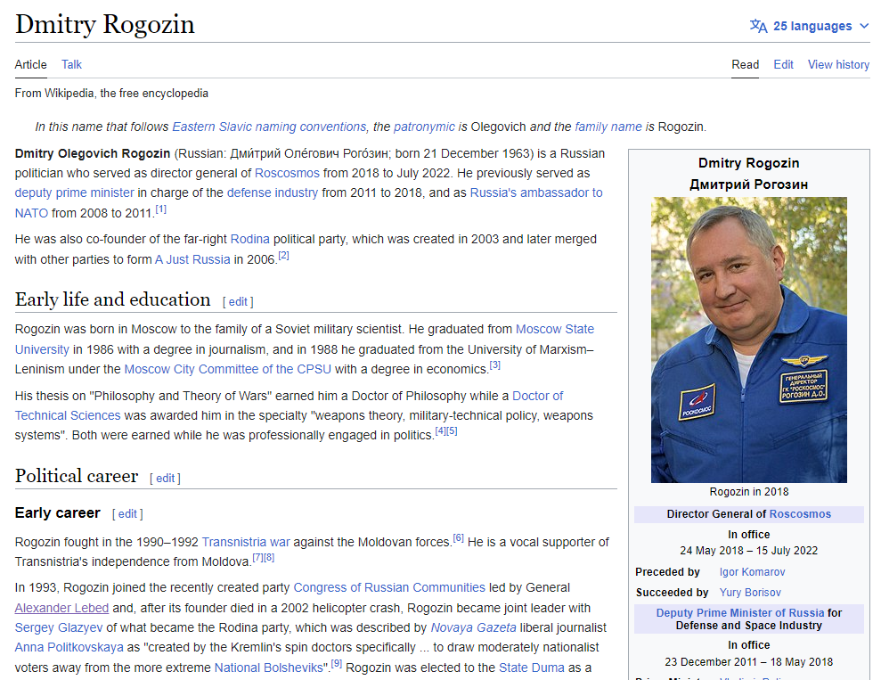Click the '24 May 2018 – 15 July 2022' dates
Screen dimensions: 881x680
pyautogui.click(x=749, y=551)
